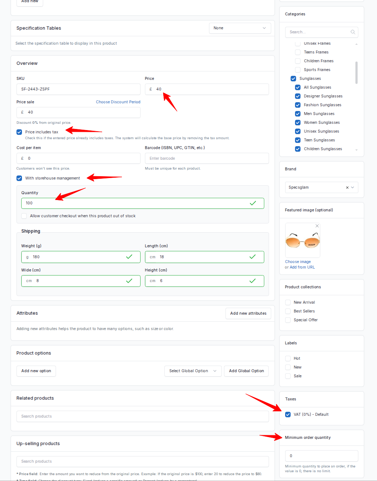Click the Cost per item field
The height and width of the screenshot is (481, 377).
point(78,159)
